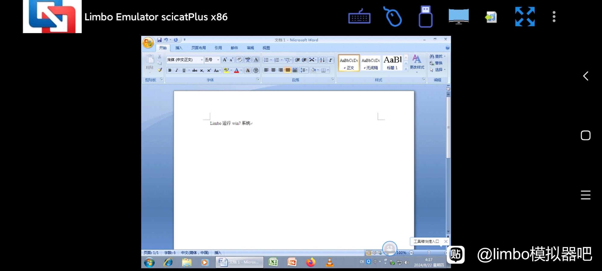The height and width of the screenshot is (271, 602).
Task: Open the Limbo USB device icon
Action: click(x=426, y=17)
